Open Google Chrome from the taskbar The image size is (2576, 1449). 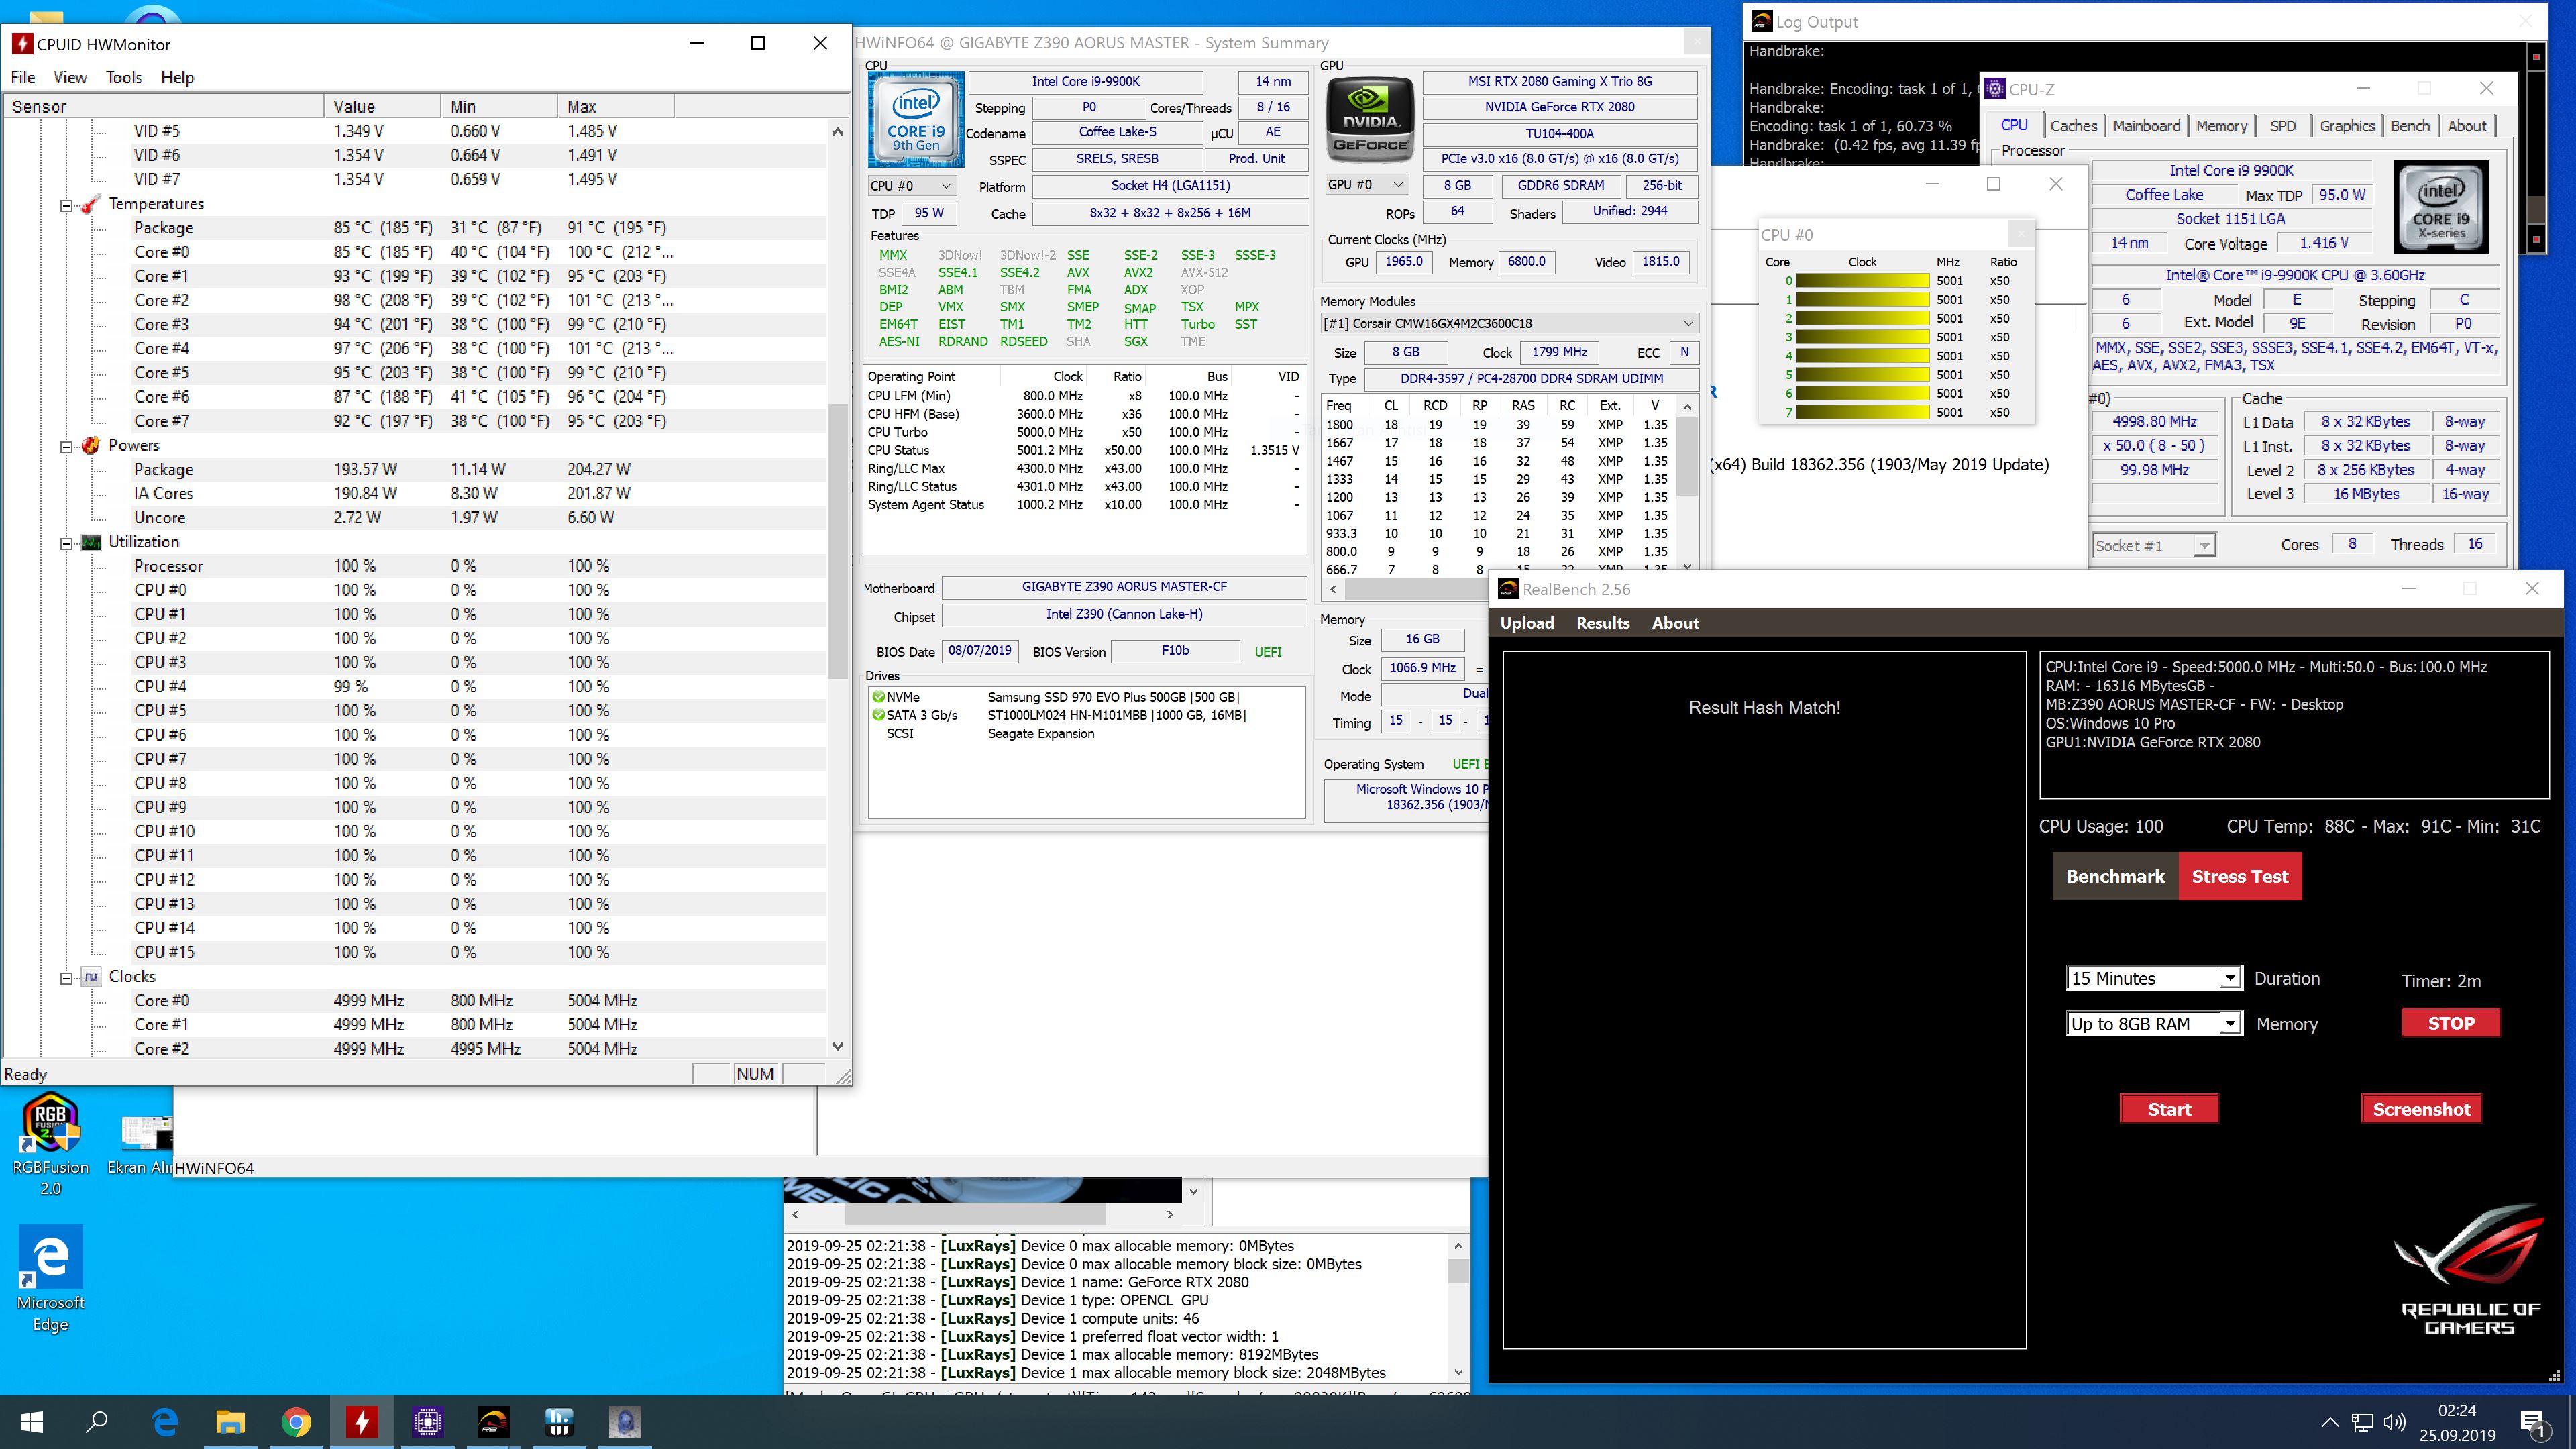296,1422
